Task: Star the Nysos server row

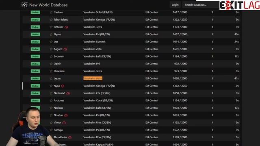Action: tap(51, 34)
